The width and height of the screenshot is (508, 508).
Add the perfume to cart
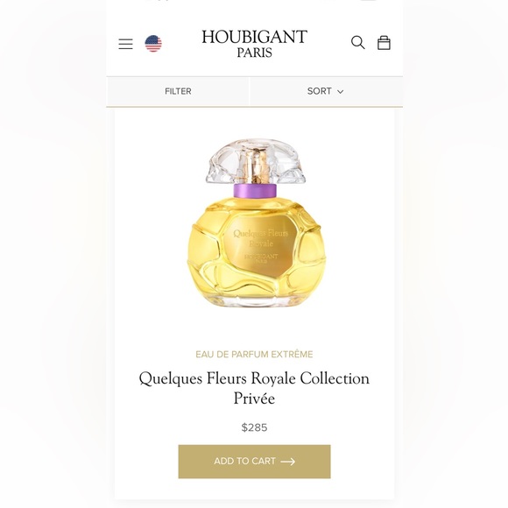coord(254,462)
